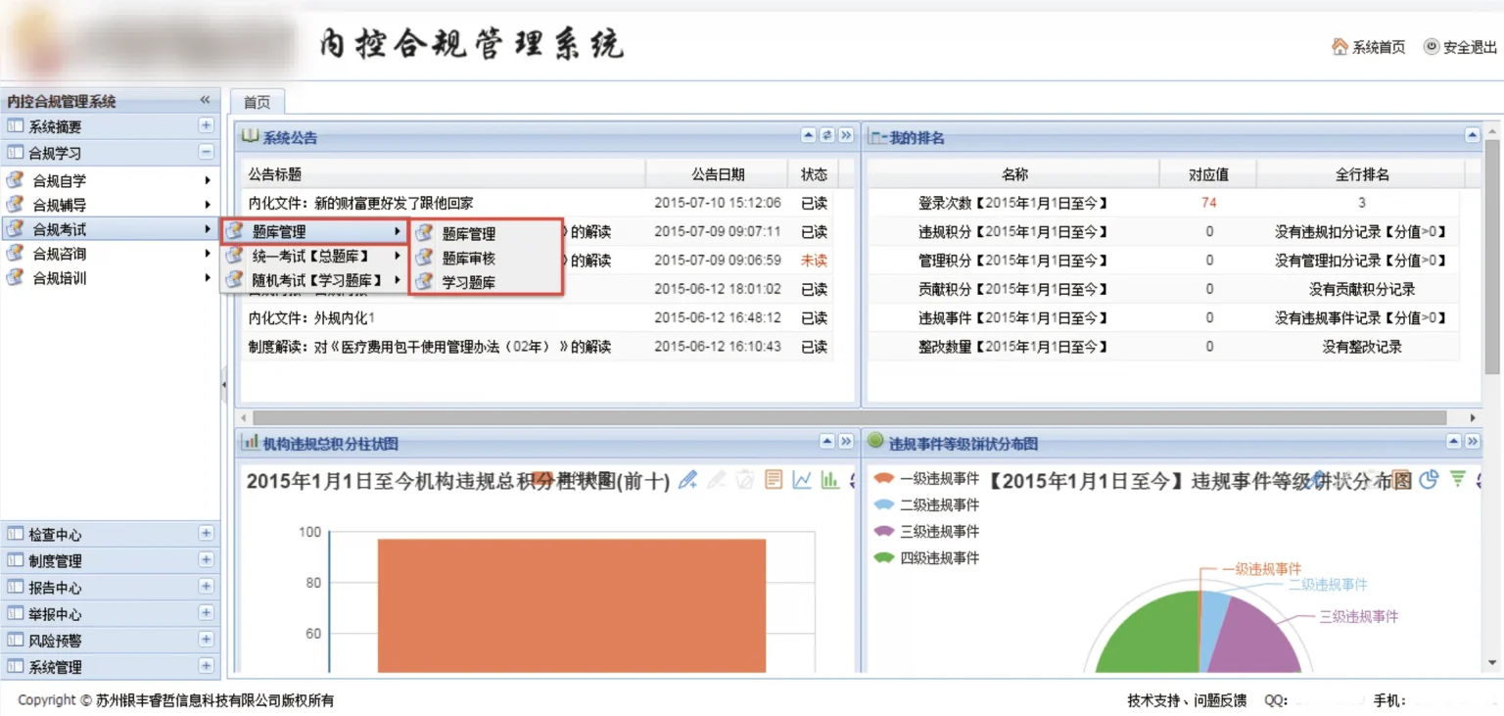The width and height of the screenshot is (1504, 716).
Task: Toggle 四级违规事件 legend item
Action: click(x=926, y=558)
